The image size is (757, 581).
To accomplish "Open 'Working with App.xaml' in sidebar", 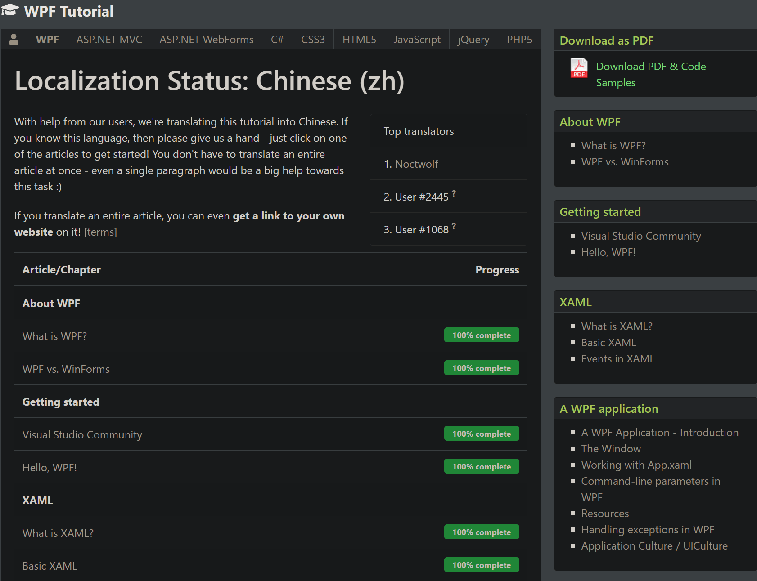I will pyautogui.click(x=636, y=465).
